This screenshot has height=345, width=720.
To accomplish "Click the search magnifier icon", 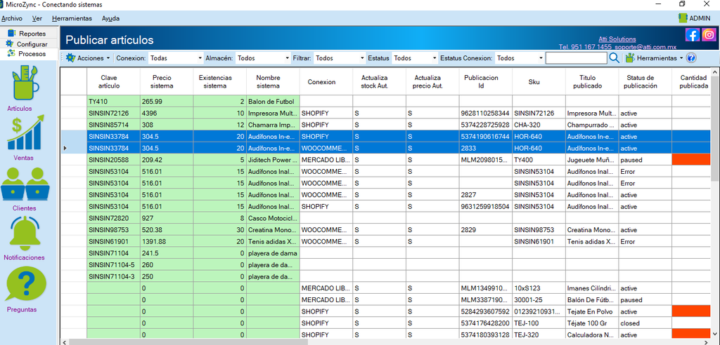I will pos(615,58).
